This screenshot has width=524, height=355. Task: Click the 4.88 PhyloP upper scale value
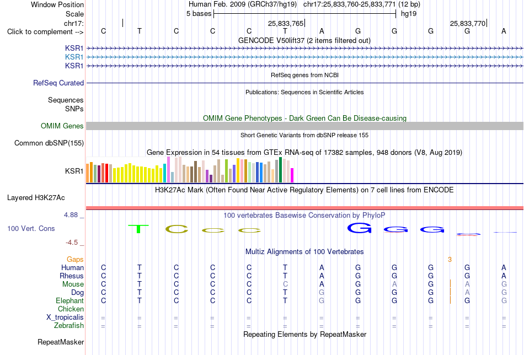[71, 215]
